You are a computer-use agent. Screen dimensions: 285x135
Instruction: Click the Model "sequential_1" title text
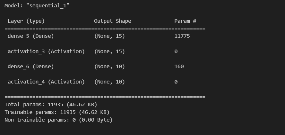(x=37, y=6)
